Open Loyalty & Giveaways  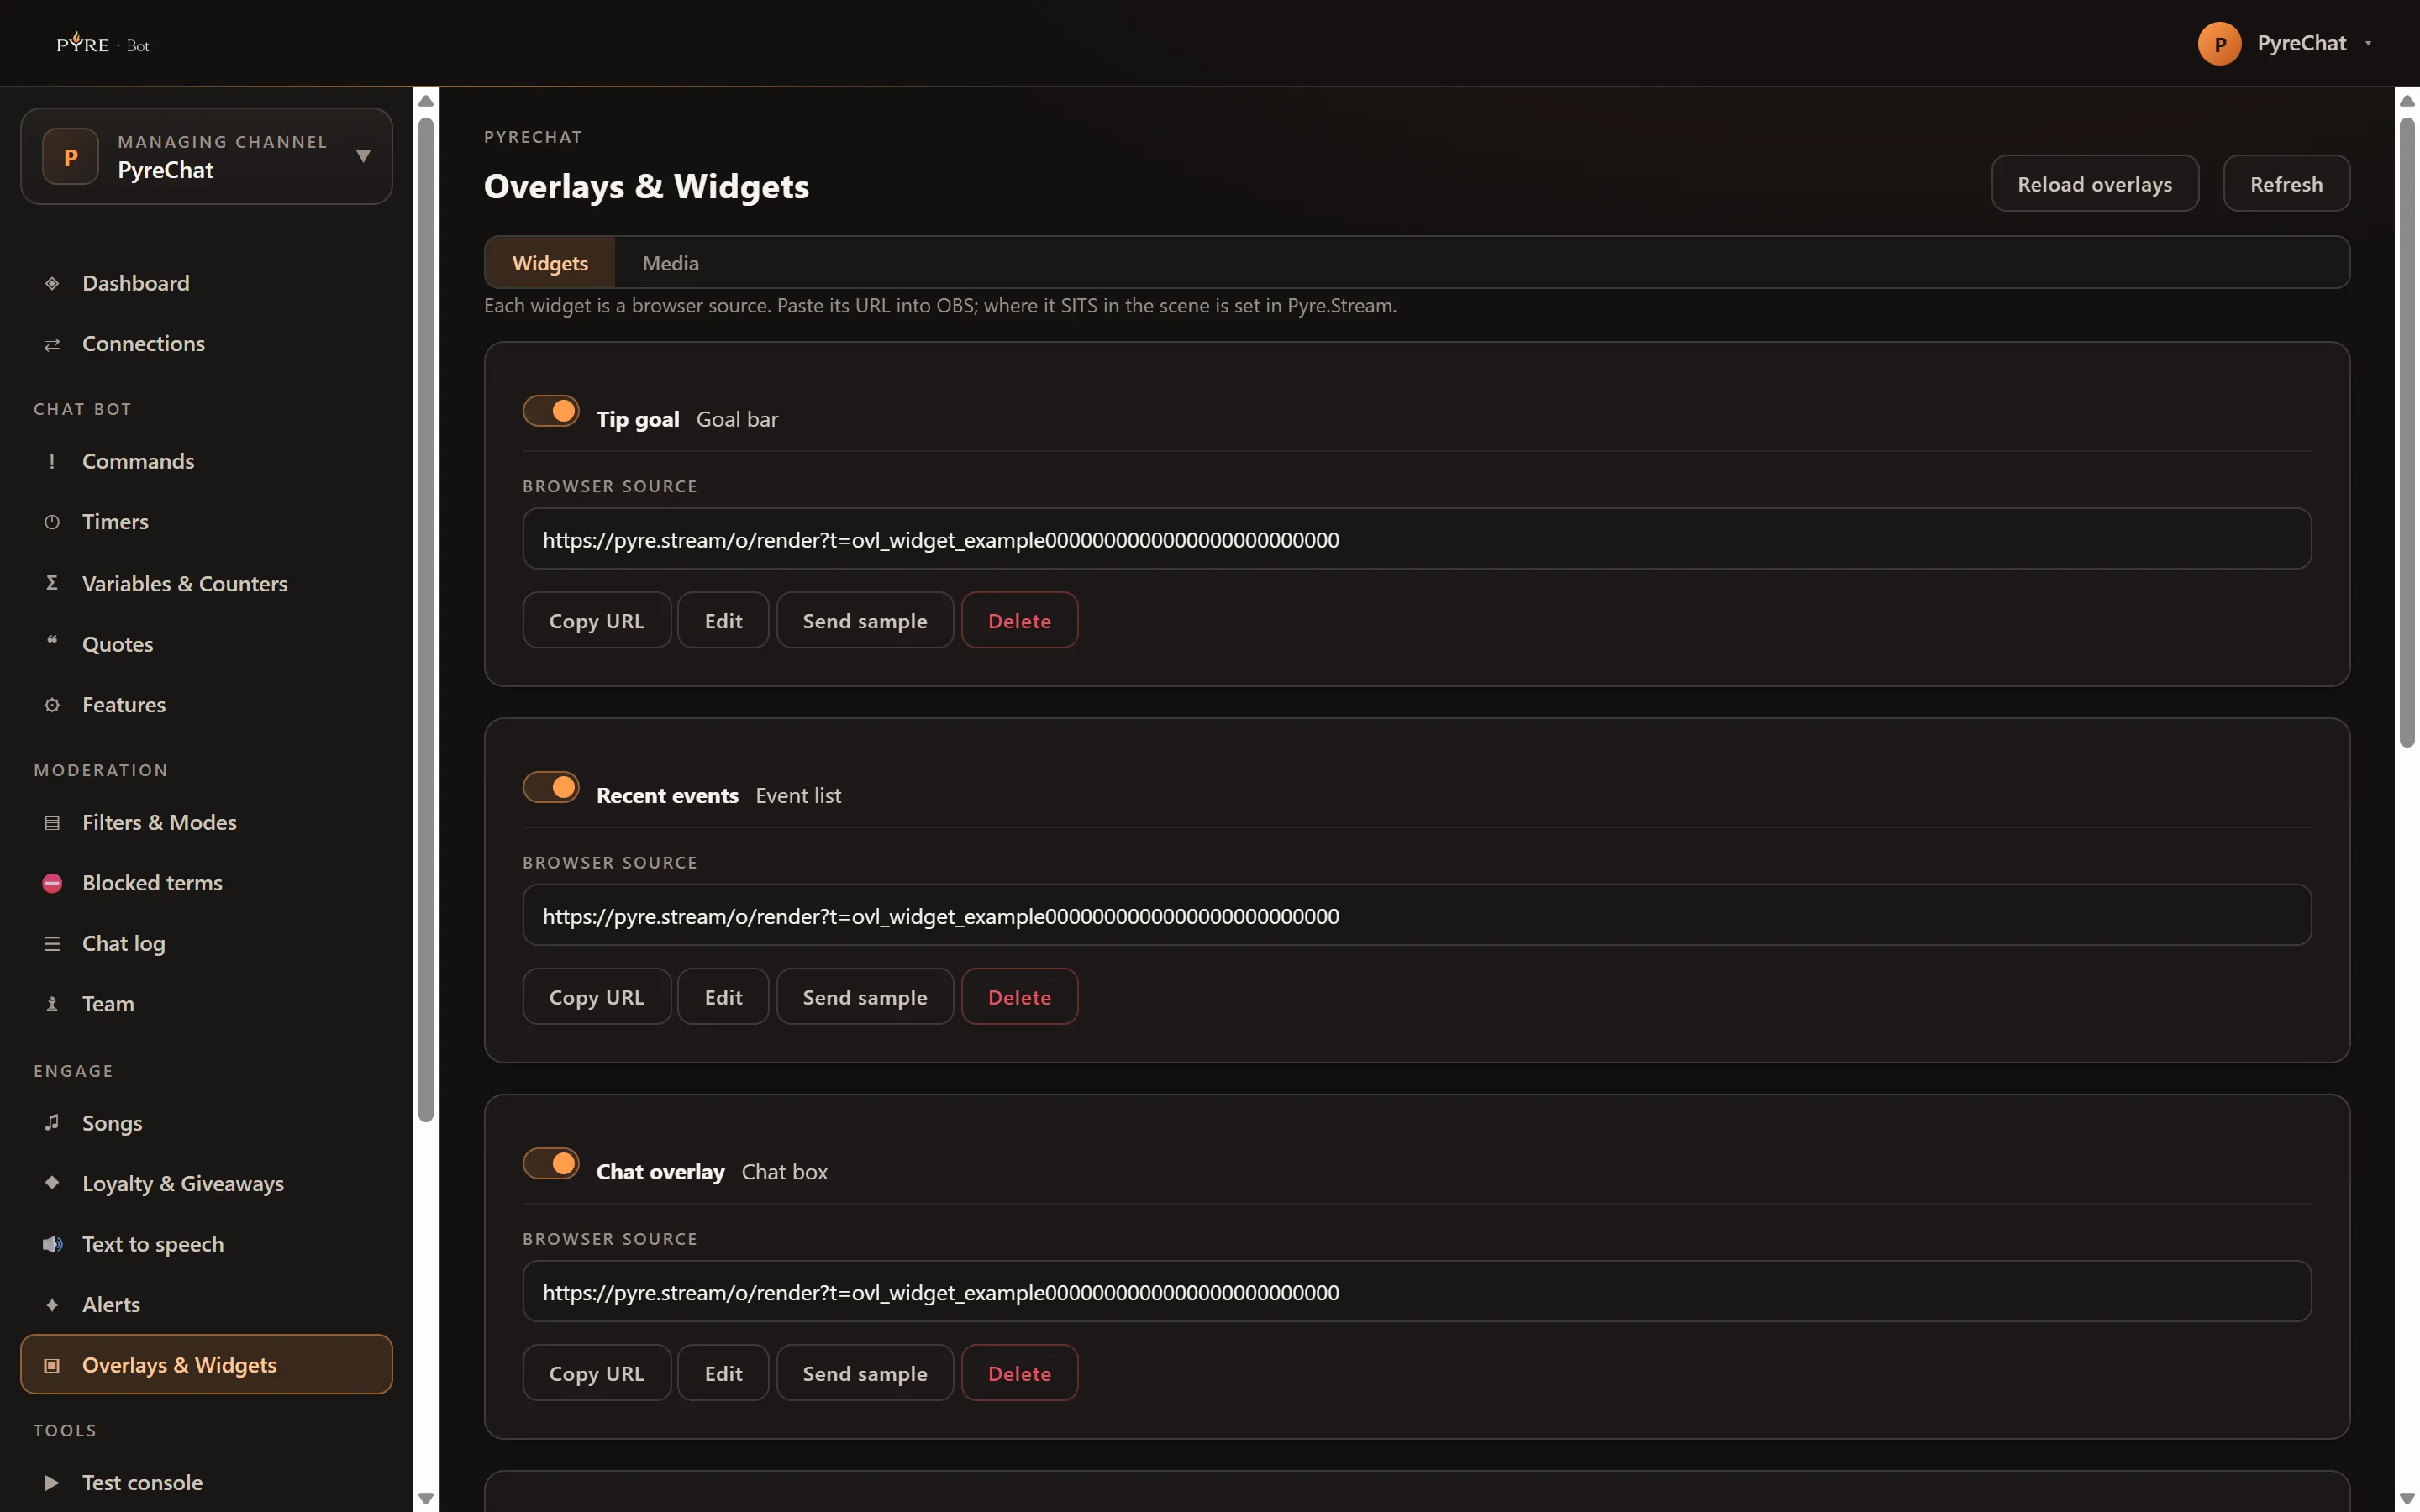pyautogui.click(x=206, y=1184)
